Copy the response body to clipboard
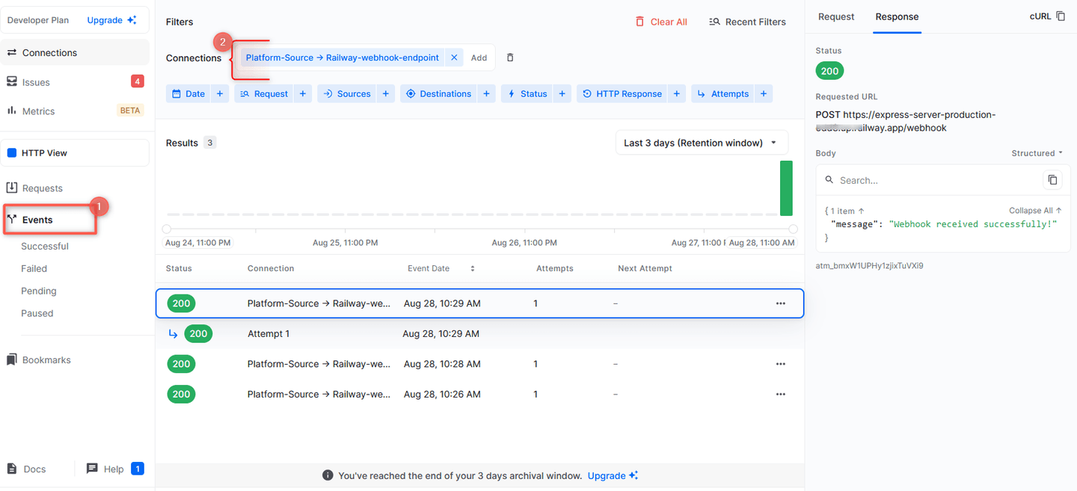Screen dimensions: 1077x491 click(1052, 179)
